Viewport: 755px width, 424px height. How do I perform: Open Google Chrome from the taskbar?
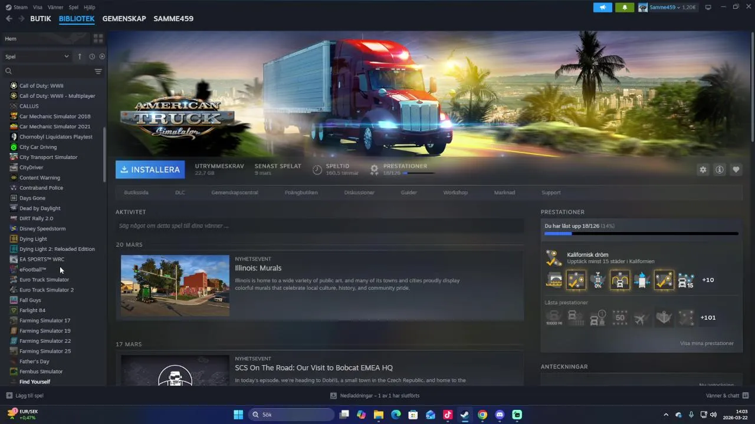tap(482, 415)
